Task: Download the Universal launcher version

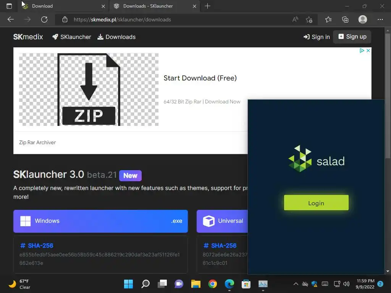Action: coord(222,221)
